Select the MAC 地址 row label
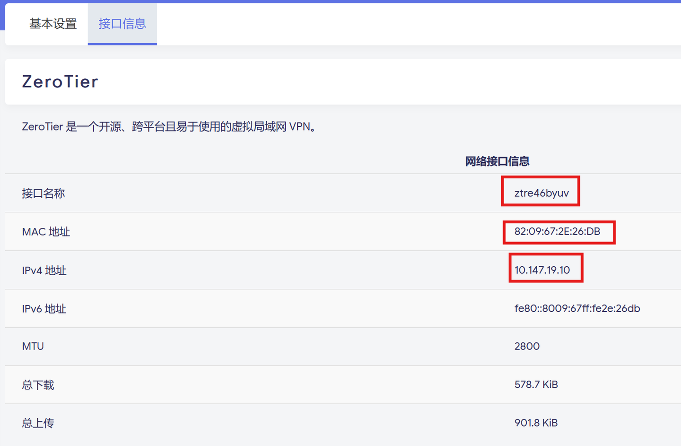Image resolution: width=681 pixels, height=446 pixels. [46, 232]
